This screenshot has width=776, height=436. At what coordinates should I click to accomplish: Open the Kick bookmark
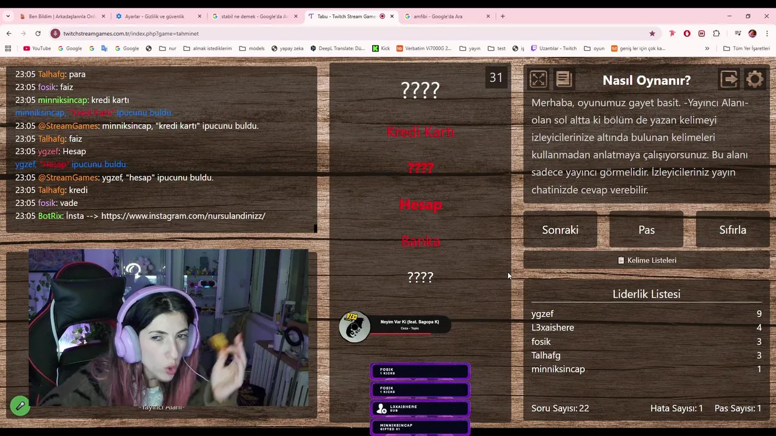point(381,48)
